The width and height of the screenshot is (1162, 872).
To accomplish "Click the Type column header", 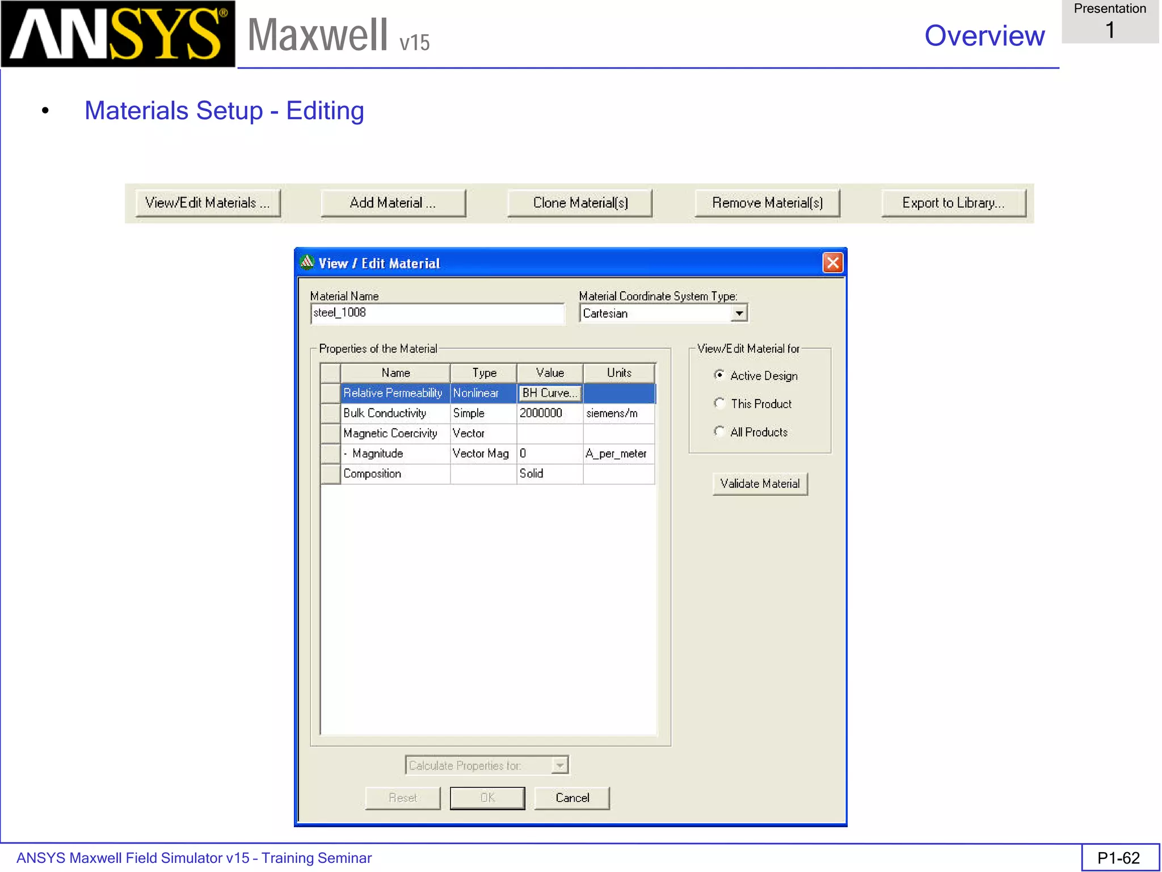I will point(483,373).
